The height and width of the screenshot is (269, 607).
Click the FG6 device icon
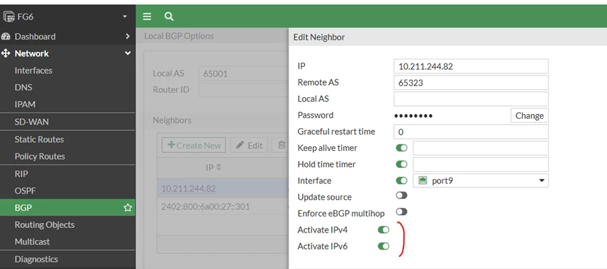(x=9, y=17)
